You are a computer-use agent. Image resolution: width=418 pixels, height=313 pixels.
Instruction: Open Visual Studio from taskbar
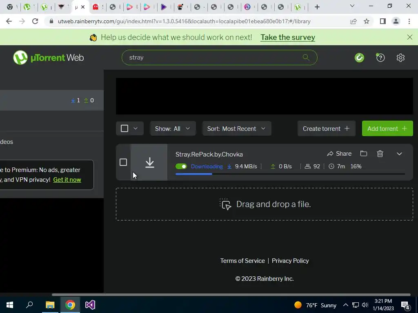pos(90,305)
